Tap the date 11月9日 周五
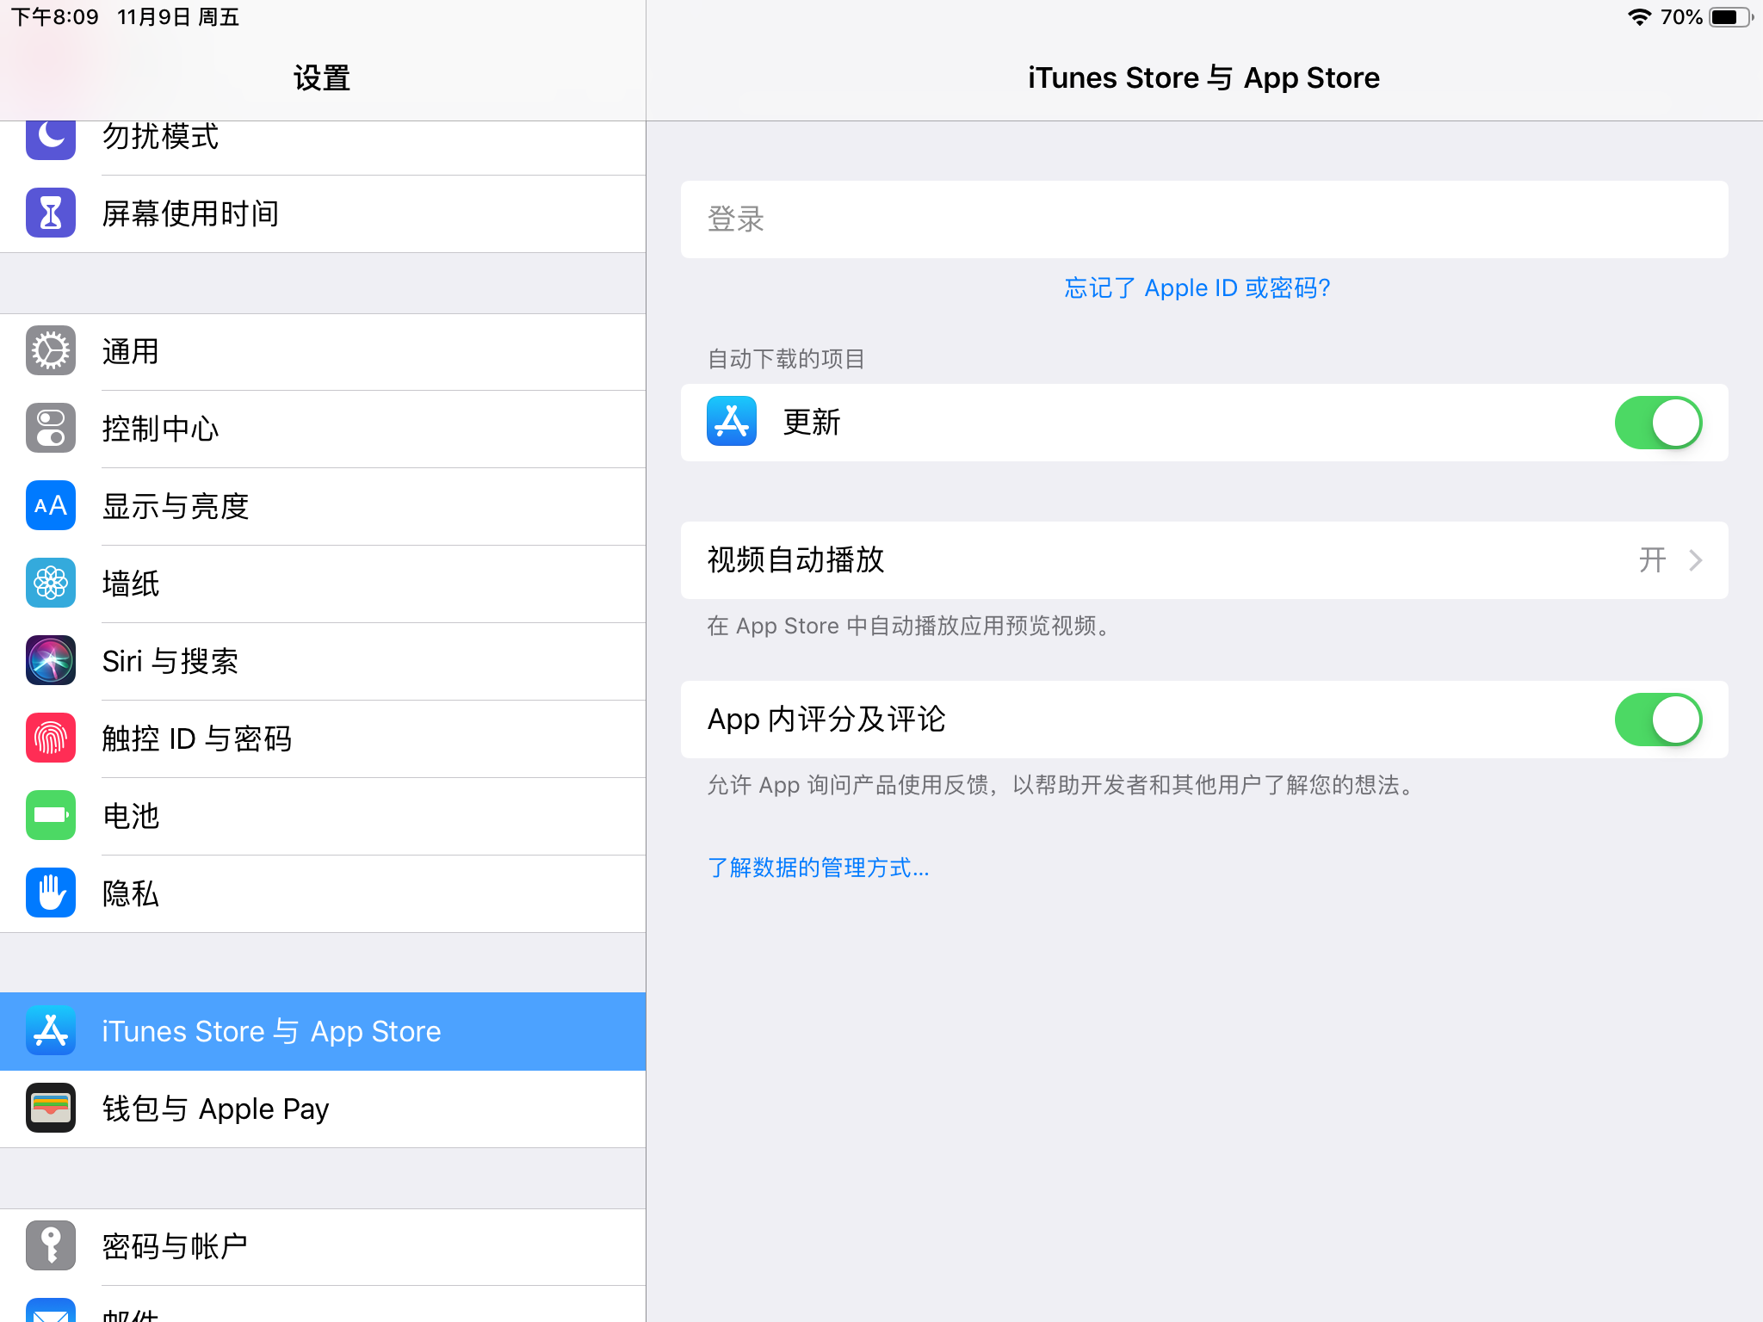1763x1322 pixels. pos(178,17)
